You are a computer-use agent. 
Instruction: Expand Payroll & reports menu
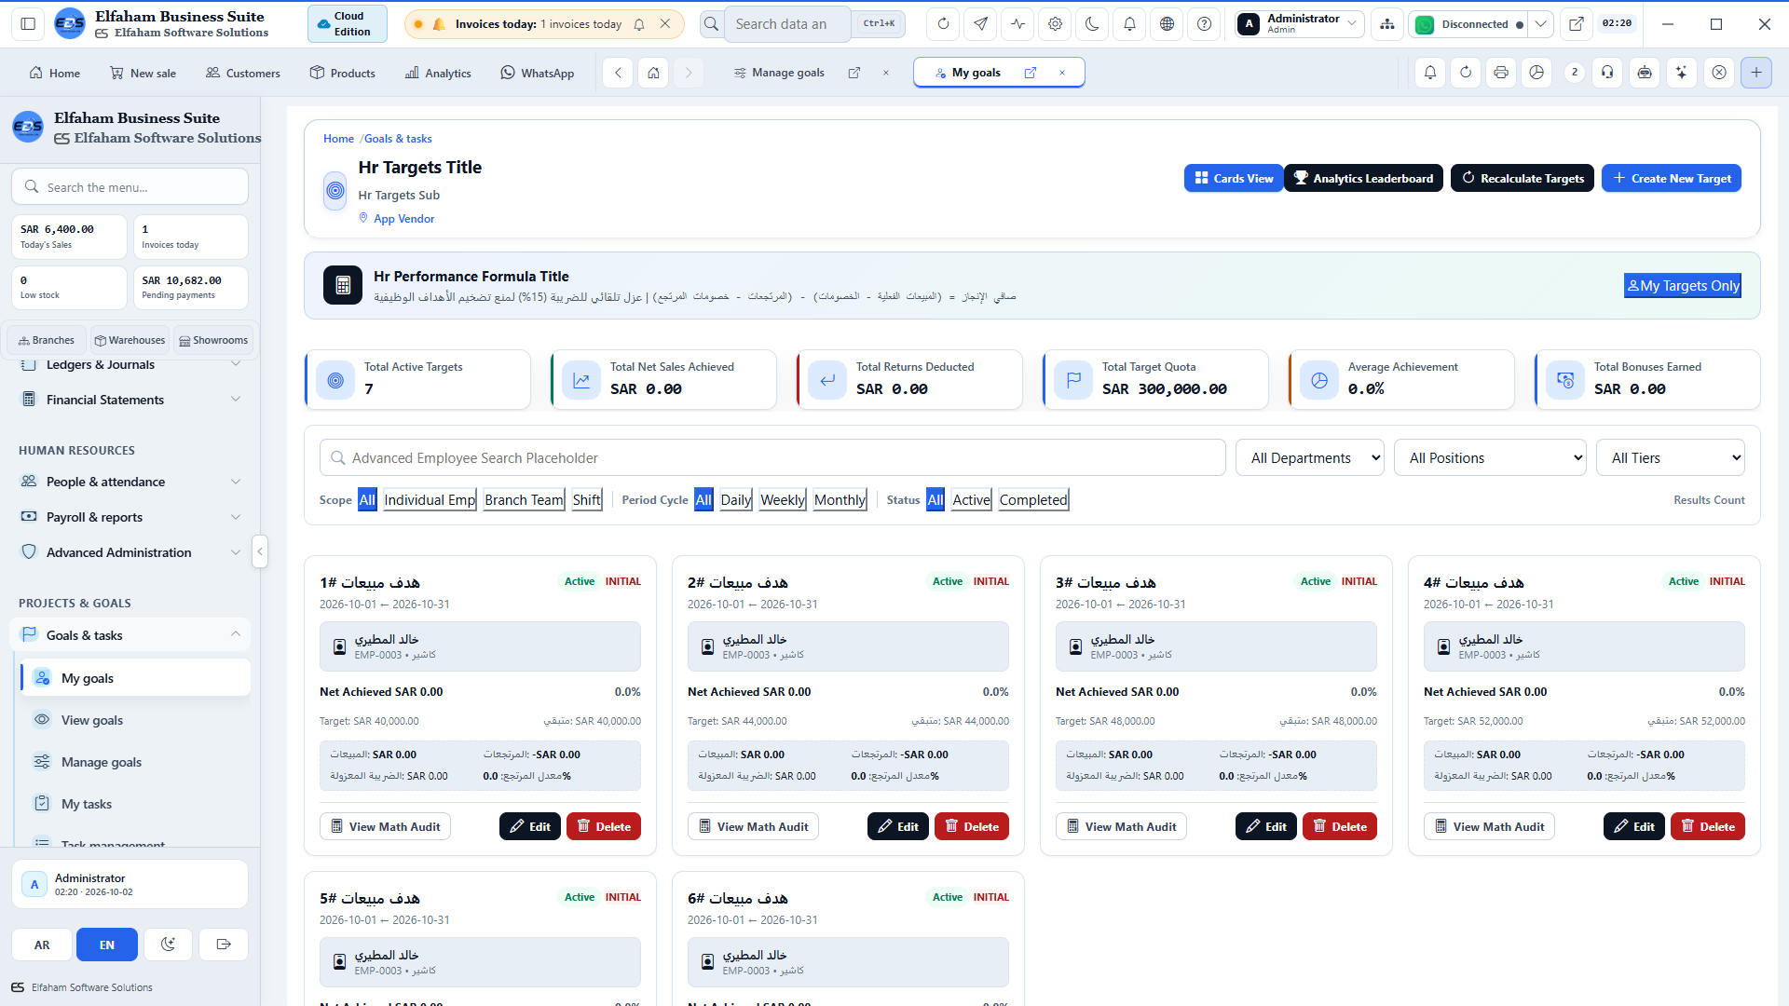pos(130,517)
